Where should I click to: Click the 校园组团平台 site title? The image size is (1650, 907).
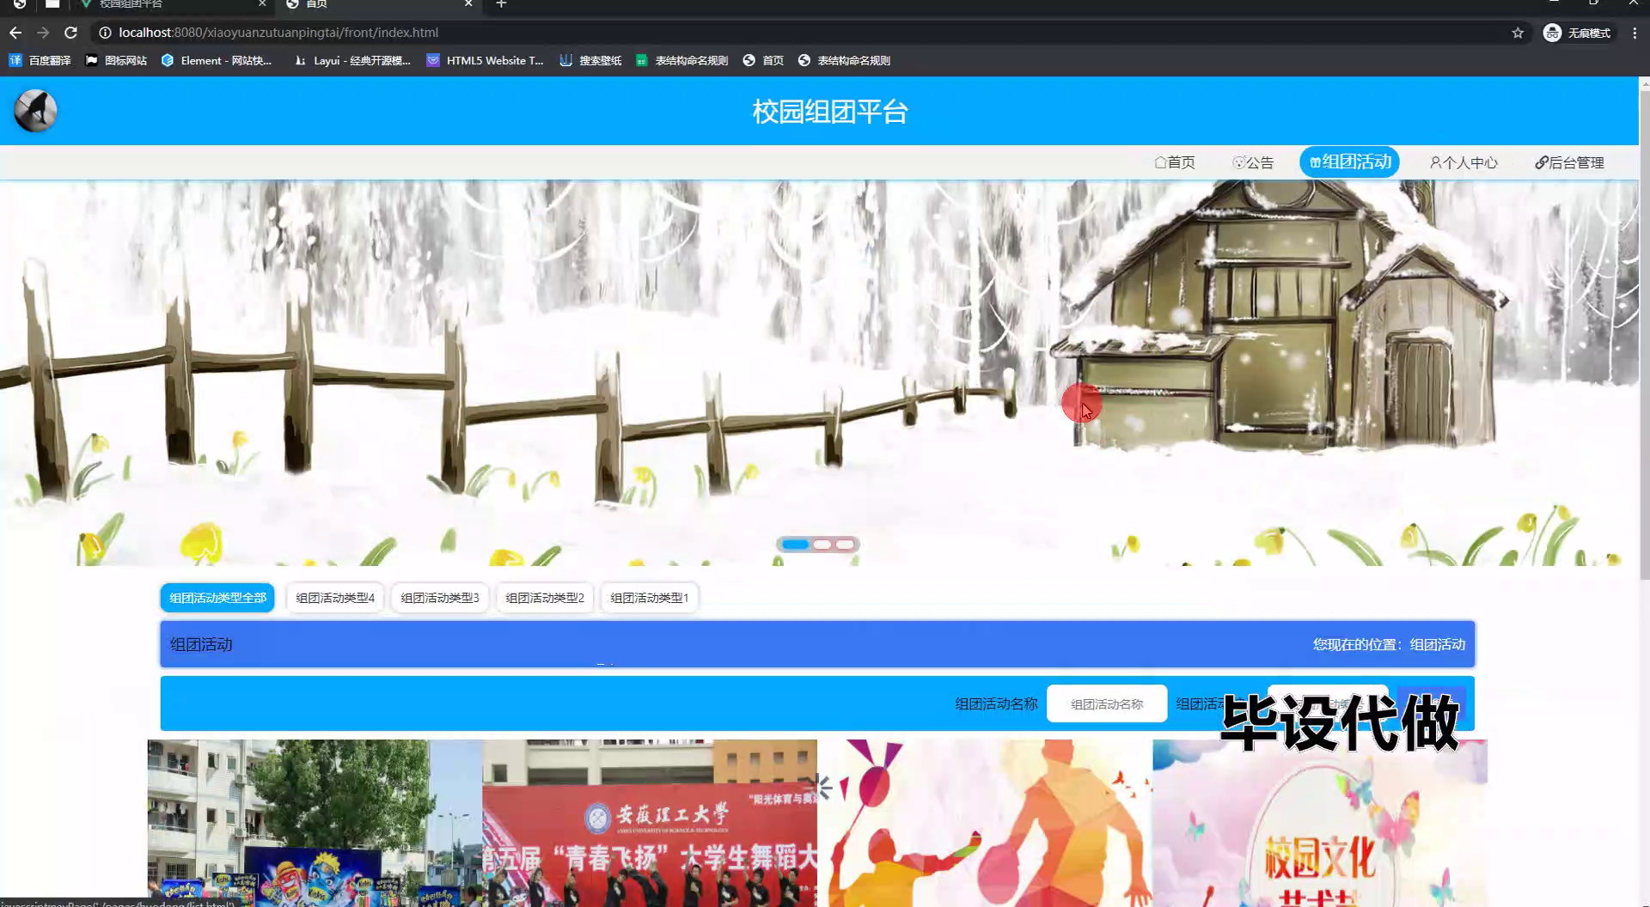tap(830, 112)
